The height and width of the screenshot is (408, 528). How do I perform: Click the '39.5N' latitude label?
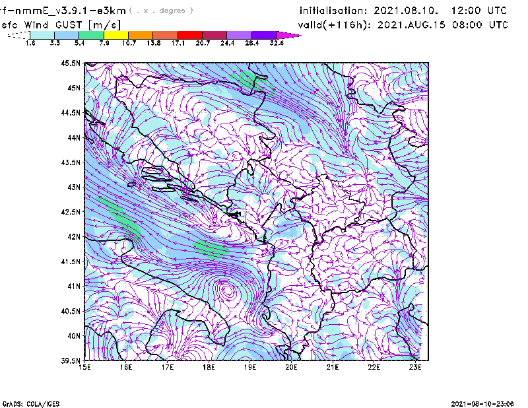tap(71, 361)
